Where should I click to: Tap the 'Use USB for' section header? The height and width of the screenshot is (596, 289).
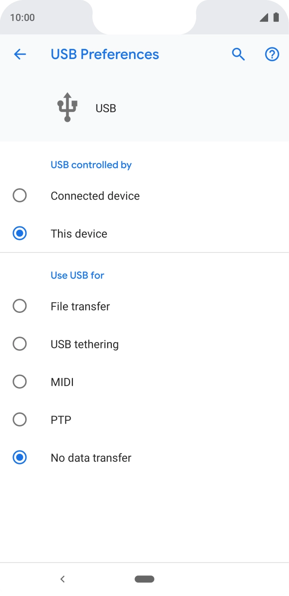(77, 275)
